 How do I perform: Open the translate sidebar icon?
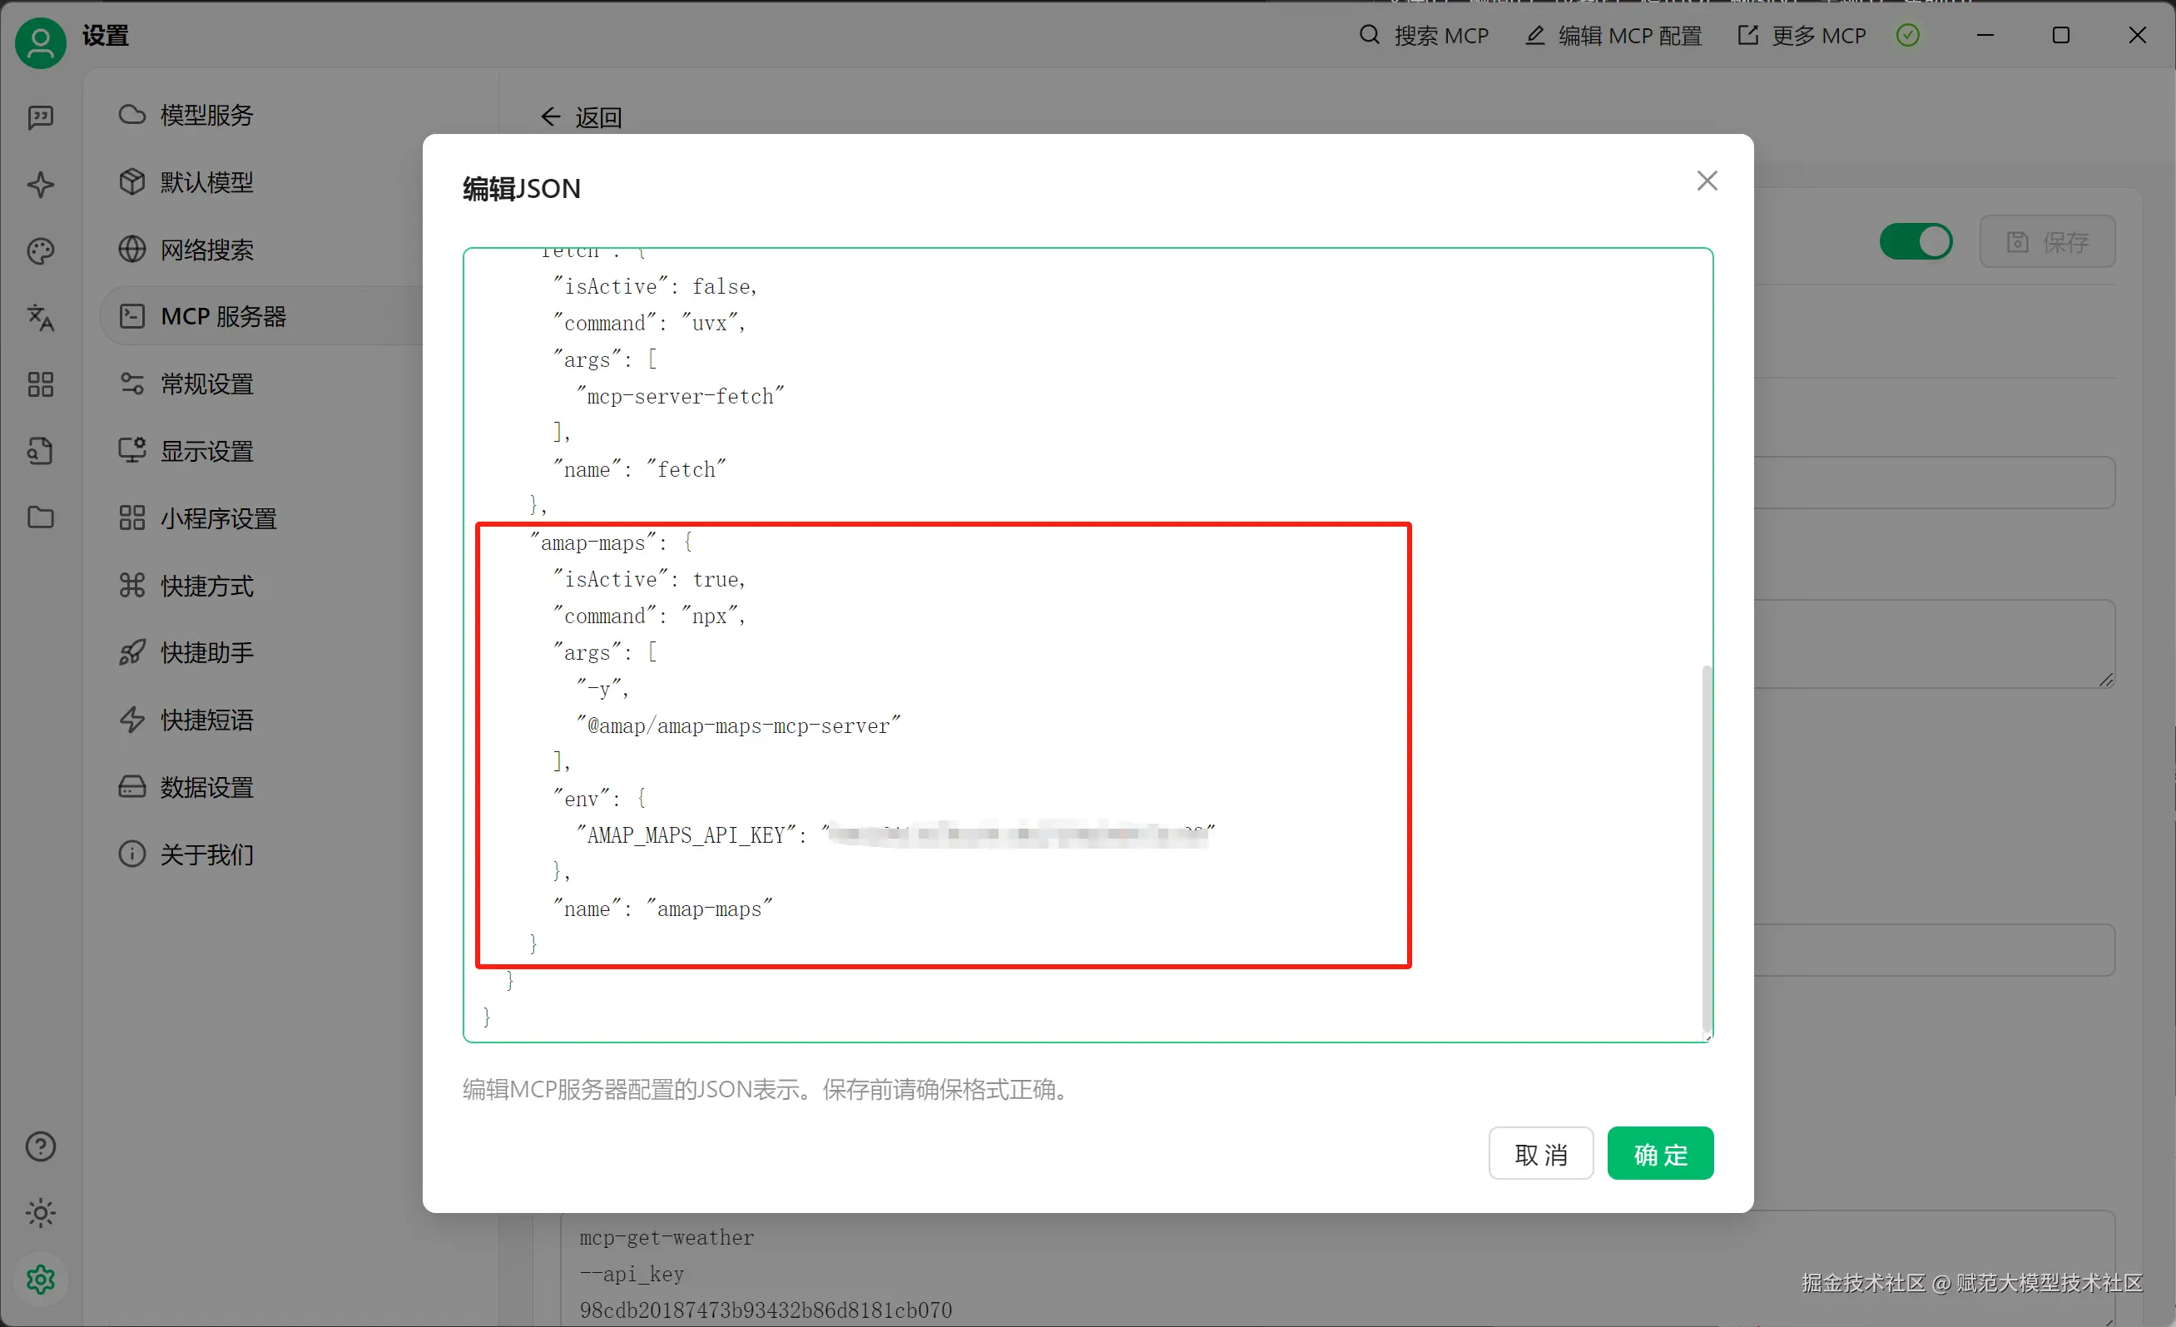[41, 318]
